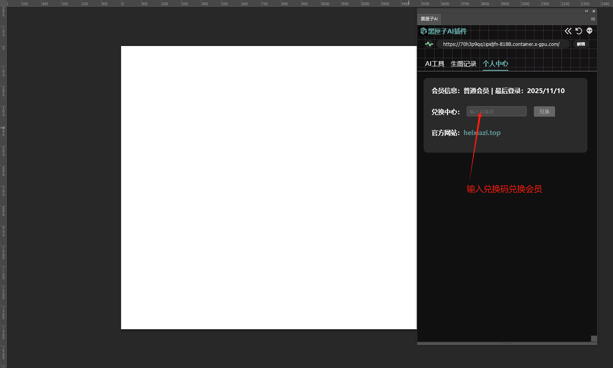This screenshot has width=613, height=368.
Task: Collapse the panel with the small double-arrow icon
Action: [586, 11]
